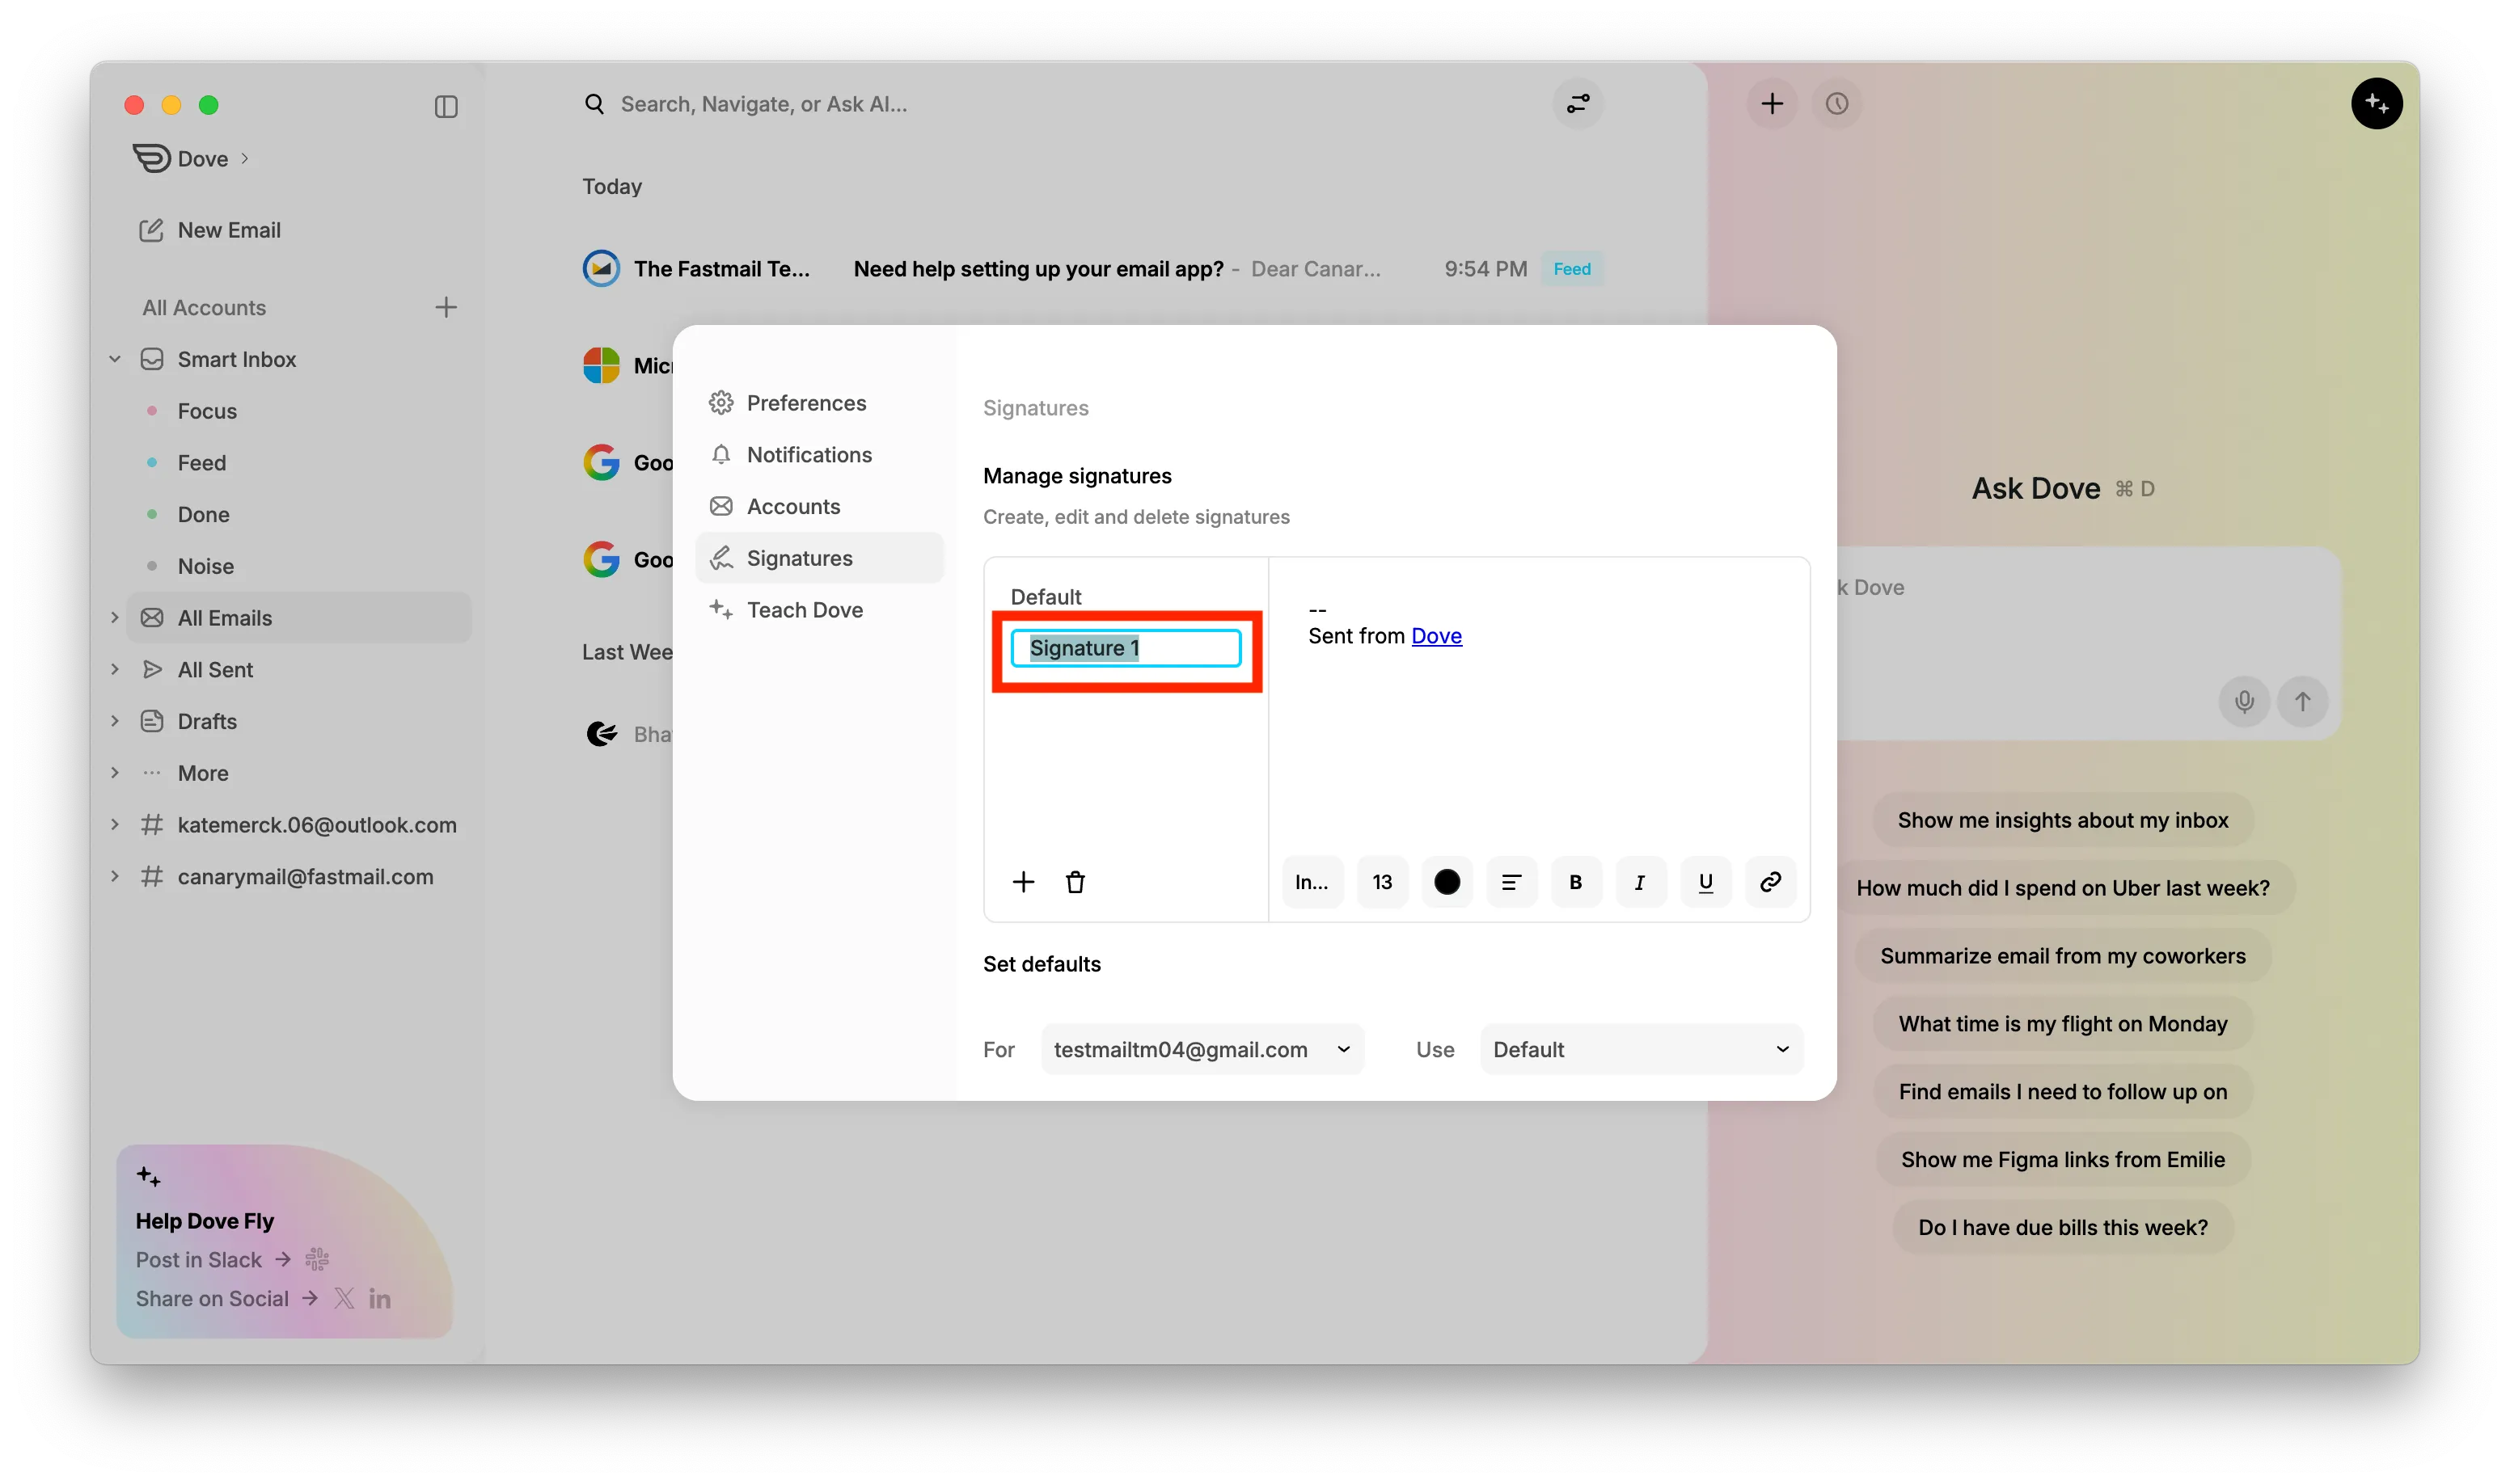The image size is (2510, 1484).
Task: Open the testmailtm04@gmail.com account dropdown
Action: tap(1202, 1049)
